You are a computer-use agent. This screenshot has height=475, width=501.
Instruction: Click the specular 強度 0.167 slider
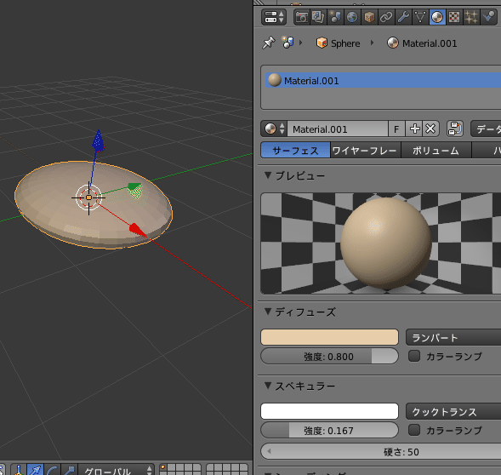tap(329, 430)
